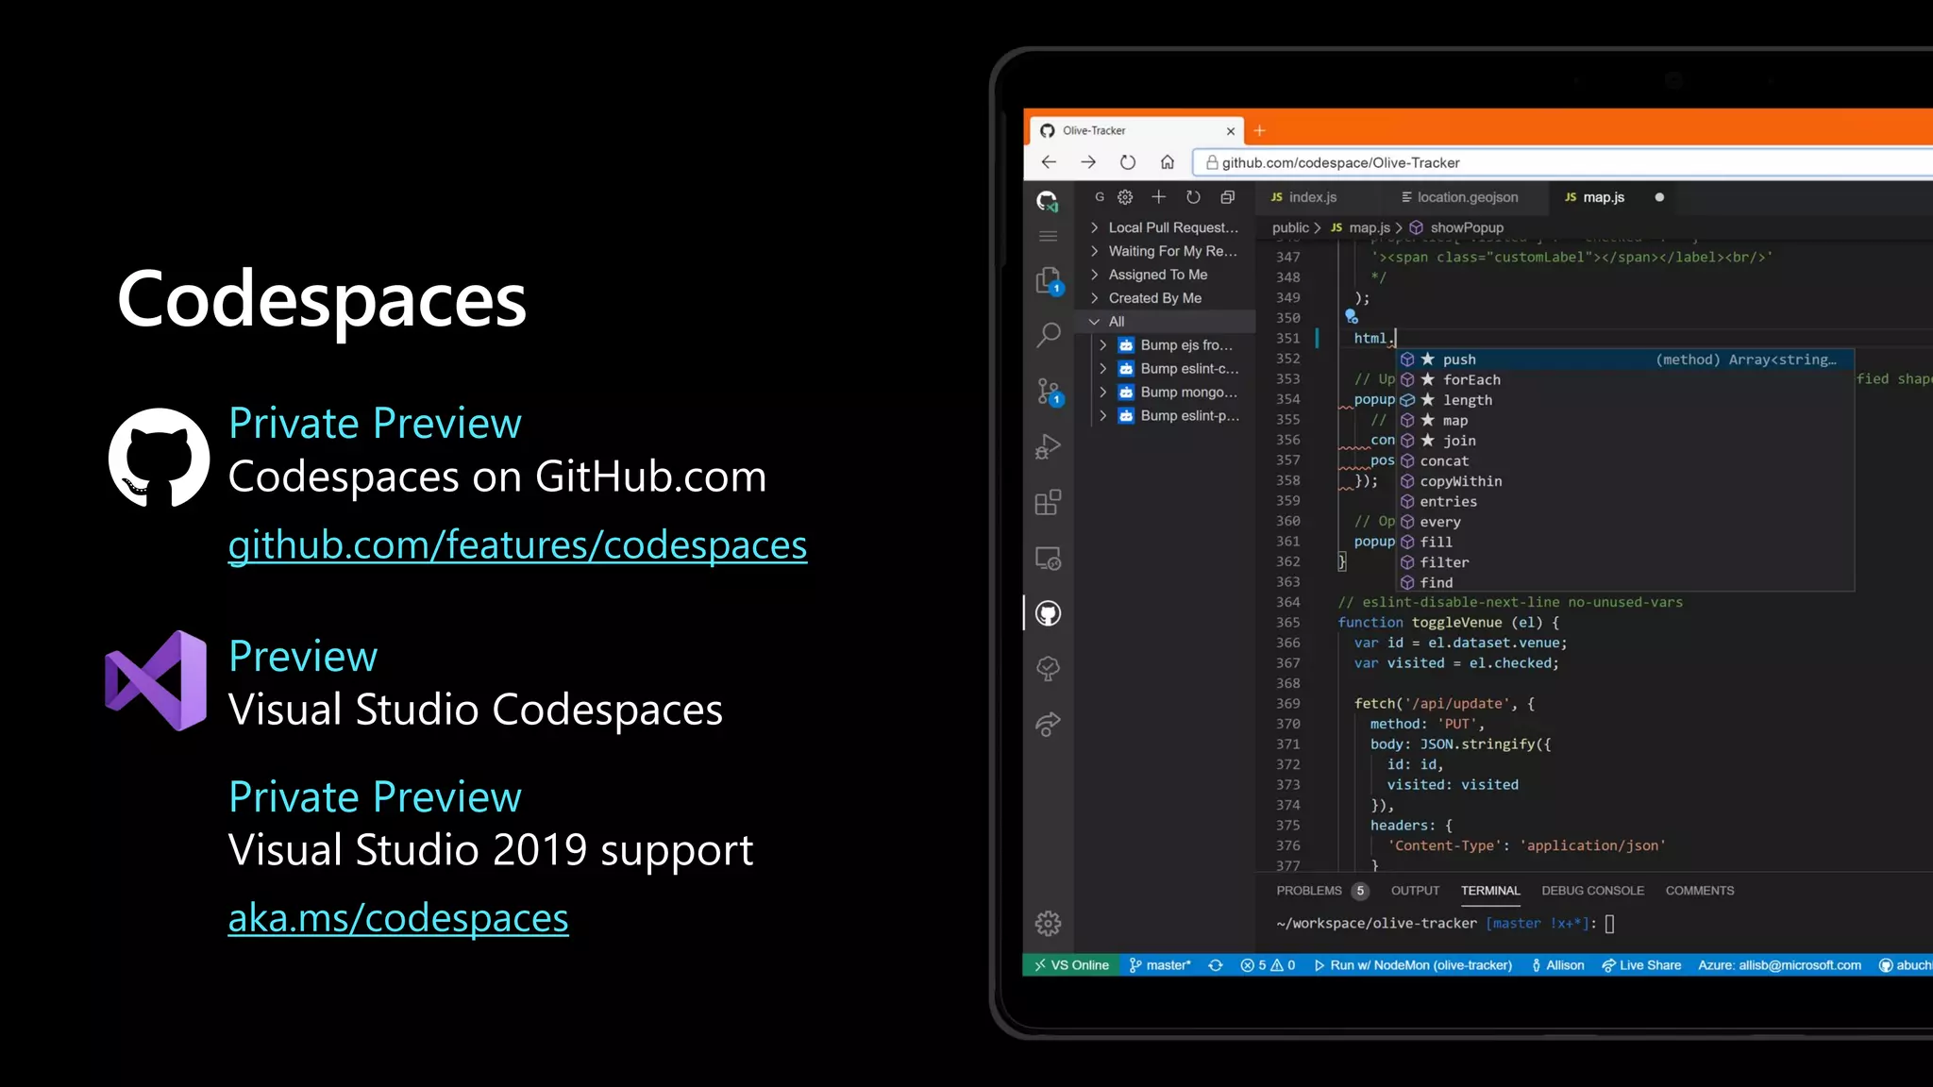Collapse all in pull requests panel
Screen dimensions: 1933x1087
tap(1227, 197)
